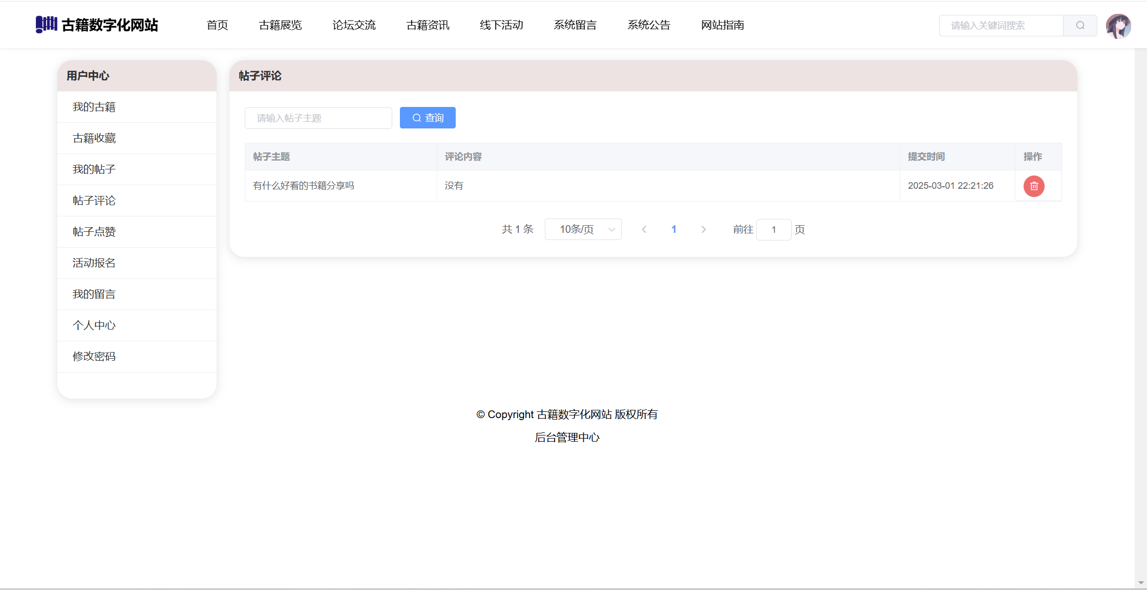1147x590 pixels.
Task: Click the keyword search box in header
Action: pos(1001,26)
